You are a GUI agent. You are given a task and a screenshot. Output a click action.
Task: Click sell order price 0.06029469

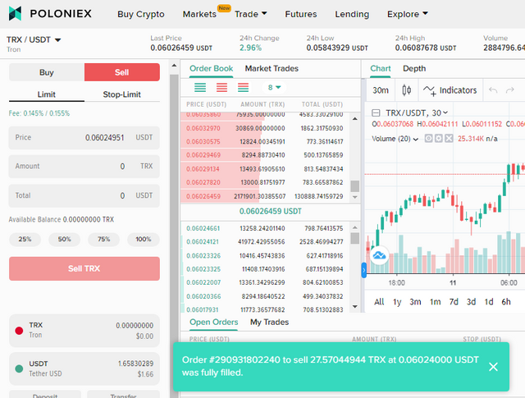tap(203, 155)
